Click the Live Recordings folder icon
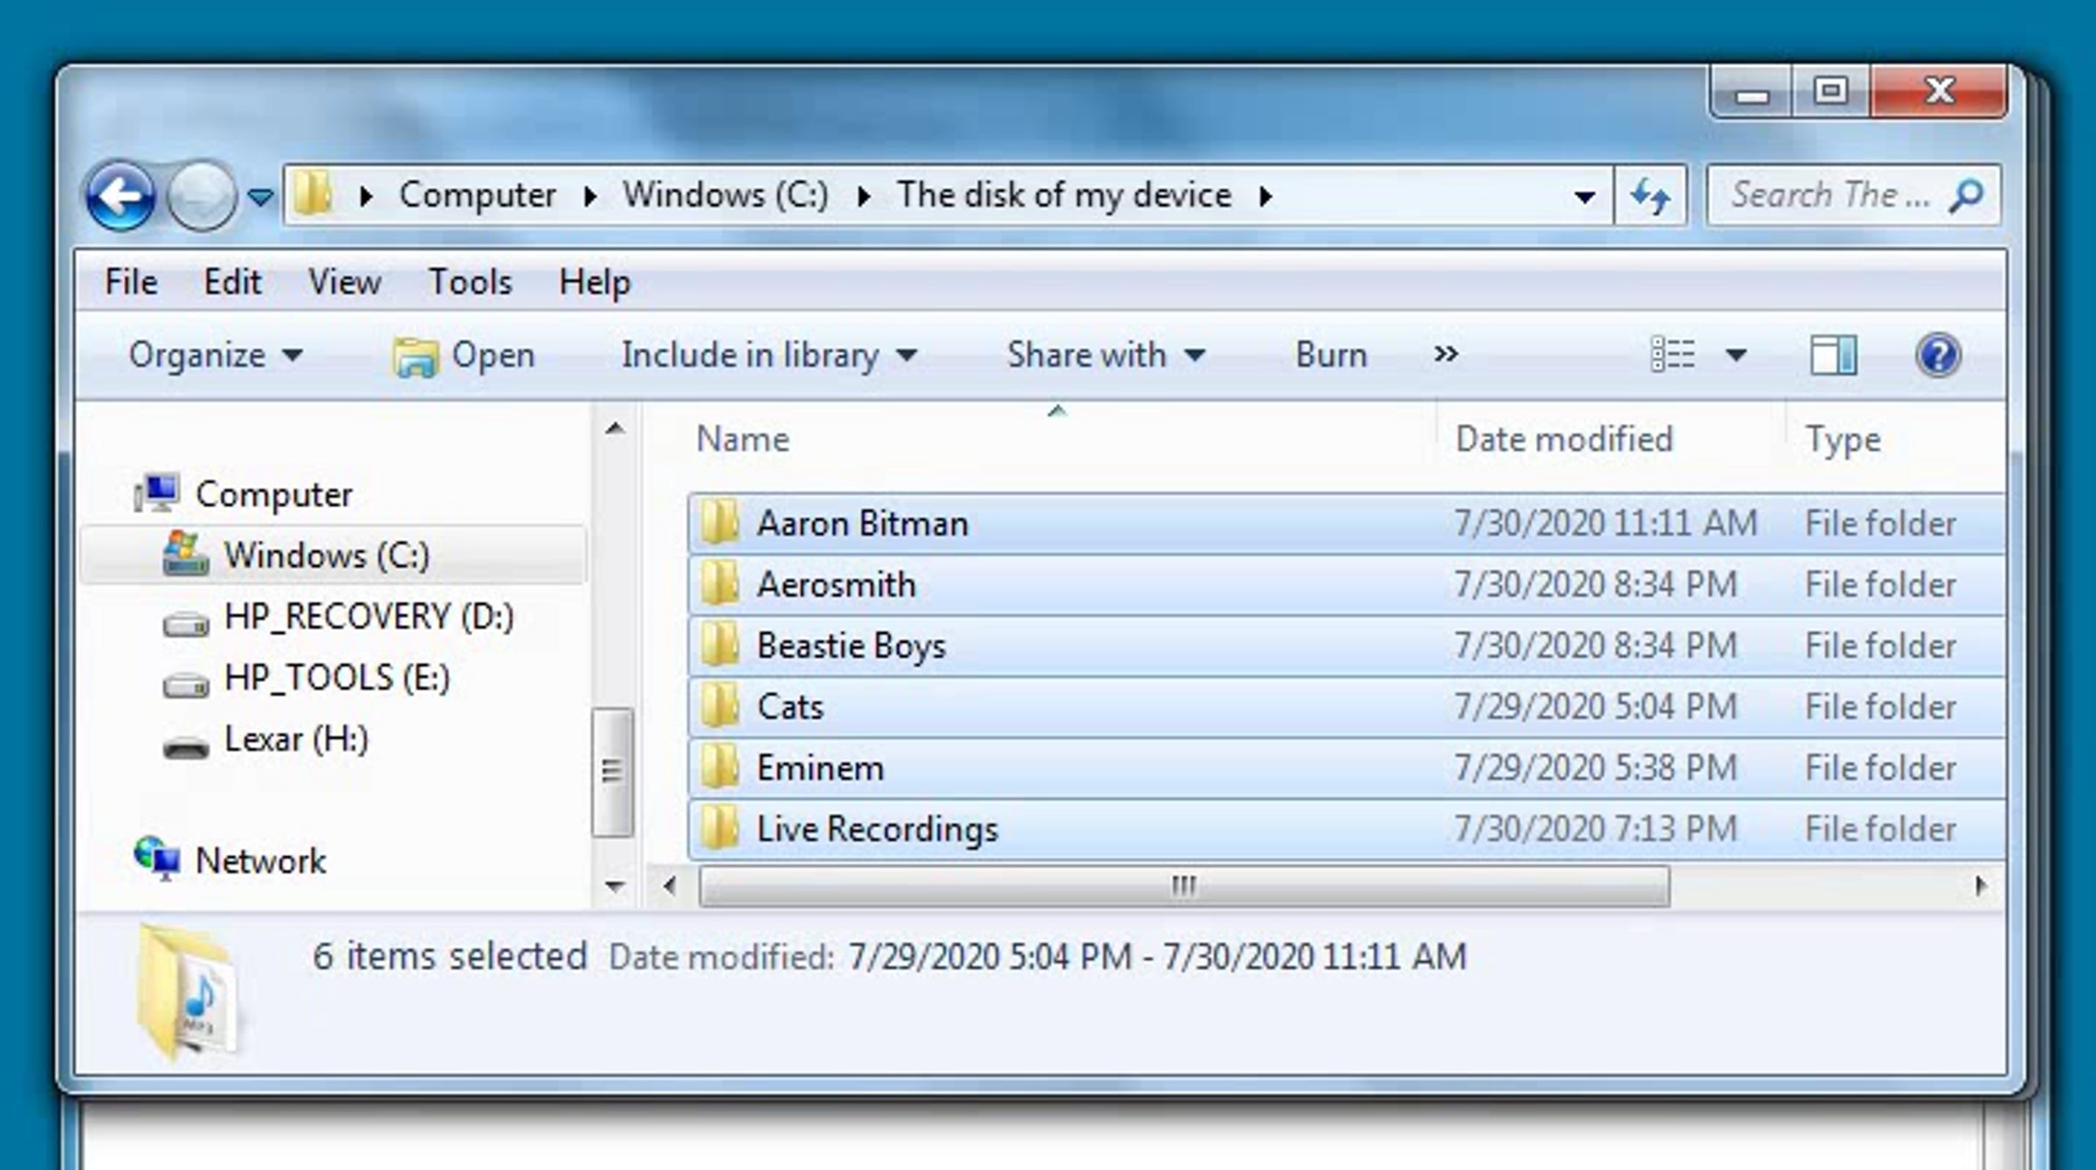Image resolution: width=2096 pixels, height=1170 pixels. click(720, 827)
